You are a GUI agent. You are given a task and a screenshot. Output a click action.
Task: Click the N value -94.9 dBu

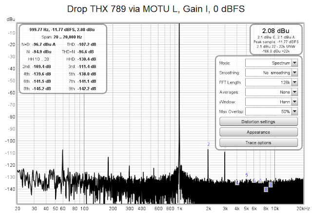41,52
